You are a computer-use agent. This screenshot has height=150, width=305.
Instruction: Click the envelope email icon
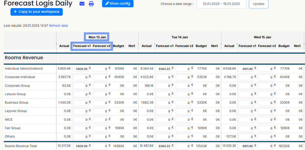pyautogui.click(x=82, y=4)
